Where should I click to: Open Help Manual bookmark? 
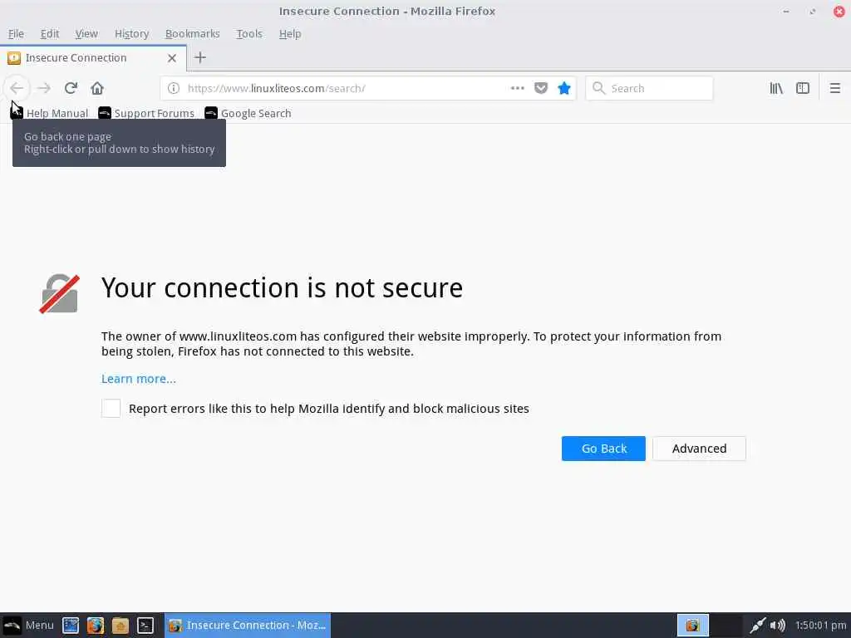point(49,113)
